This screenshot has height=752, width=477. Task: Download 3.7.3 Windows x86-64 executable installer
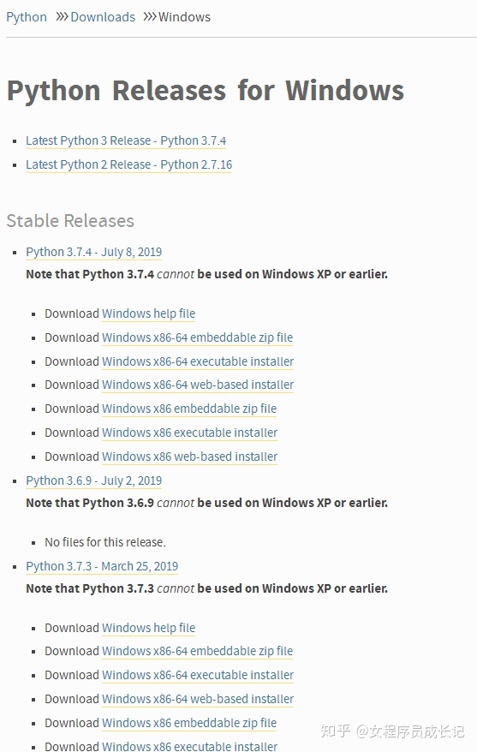pyautogui.click(x=198, y=675)
